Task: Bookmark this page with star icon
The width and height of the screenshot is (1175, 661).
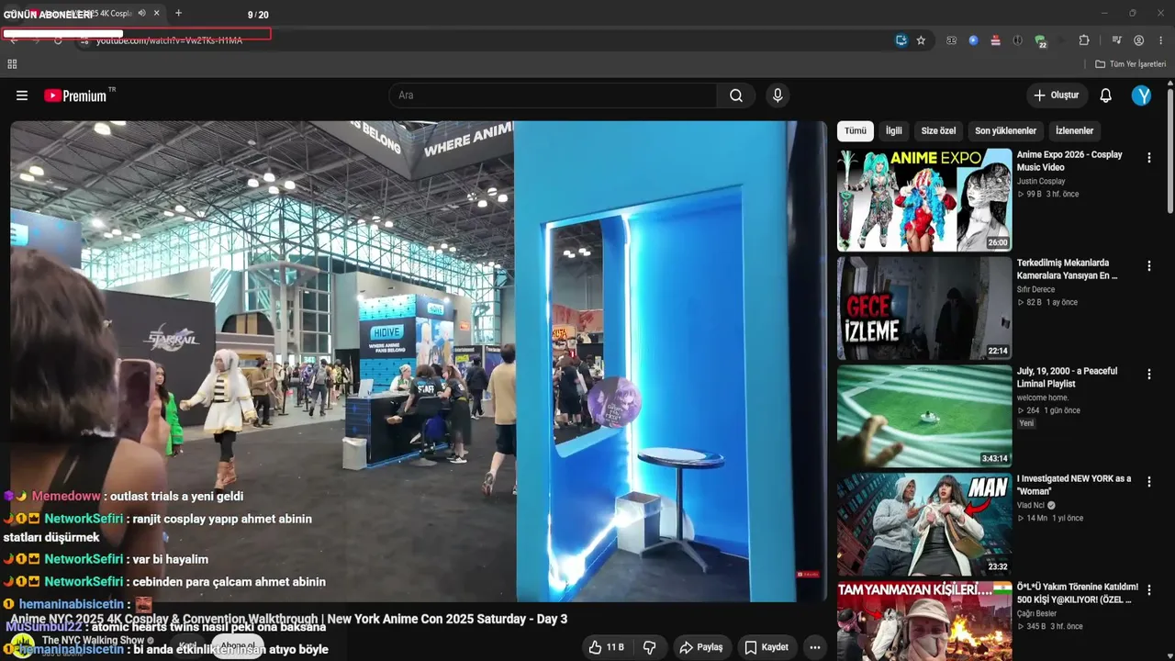Action: (x=921, y=40)
